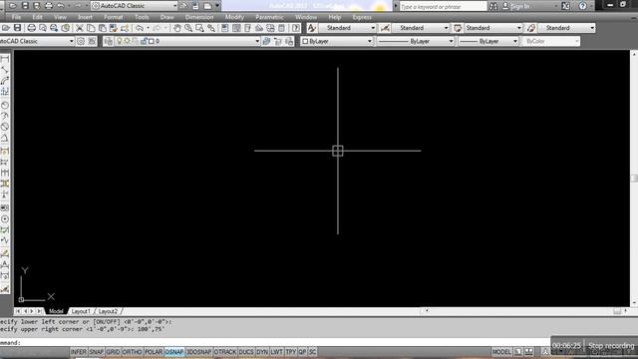This screenshot has height=359, width=638.
Task: Click the Save icon in standard toolbar
Action: coord(17,28)
